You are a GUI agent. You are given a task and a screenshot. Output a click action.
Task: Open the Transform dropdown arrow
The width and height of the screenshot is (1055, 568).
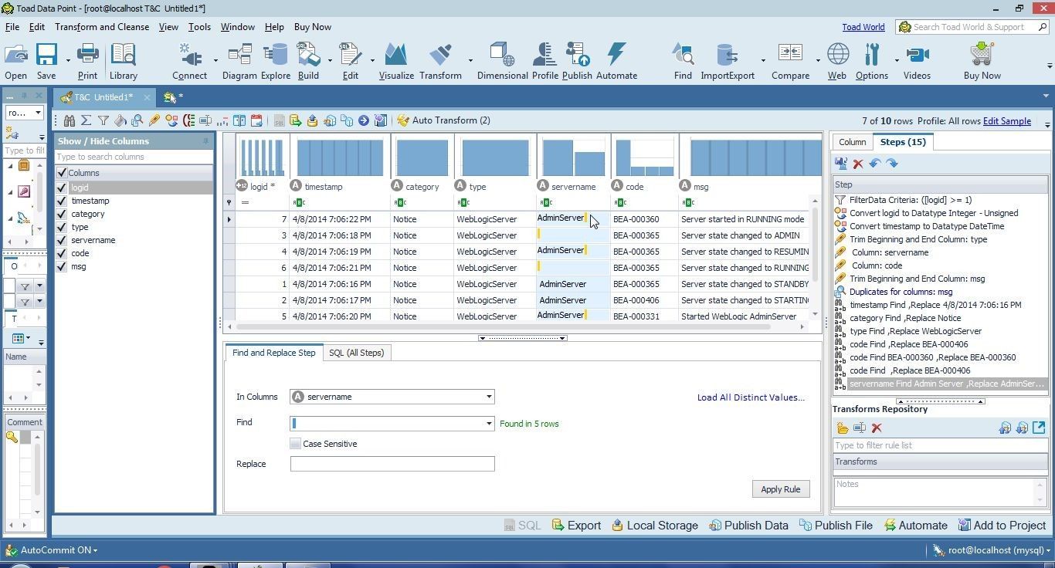[x=470, y=59]
